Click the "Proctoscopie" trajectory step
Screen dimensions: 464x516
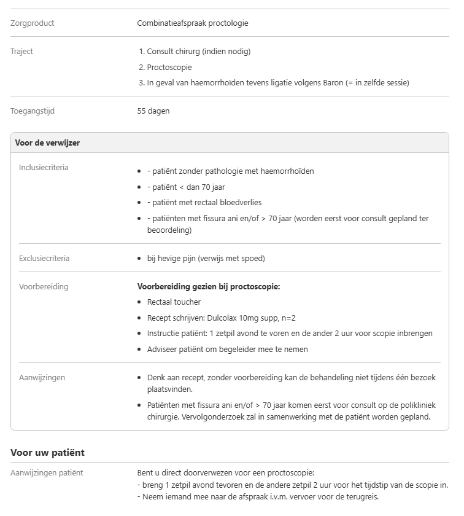pyautogui.click(x=169, y=67)
